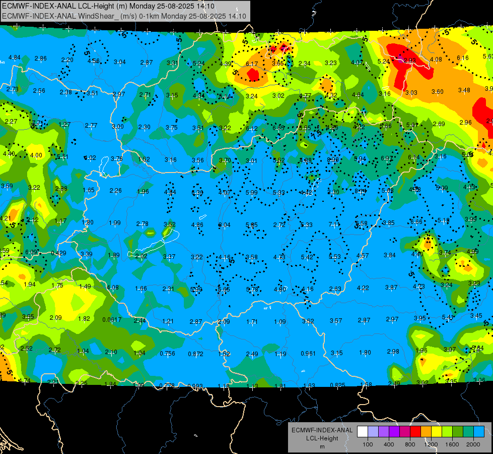Click the legend label 1200
493x454 pixels.
tap(431, 444)
